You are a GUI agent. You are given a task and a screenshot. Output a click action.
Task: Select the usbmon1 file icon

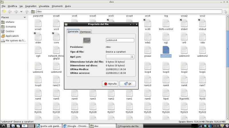click(38, 66)
